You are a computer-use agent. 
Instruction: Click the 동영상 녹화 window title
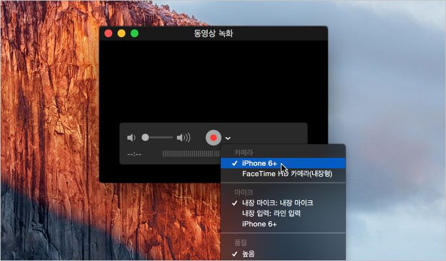[x=214, y=33]
